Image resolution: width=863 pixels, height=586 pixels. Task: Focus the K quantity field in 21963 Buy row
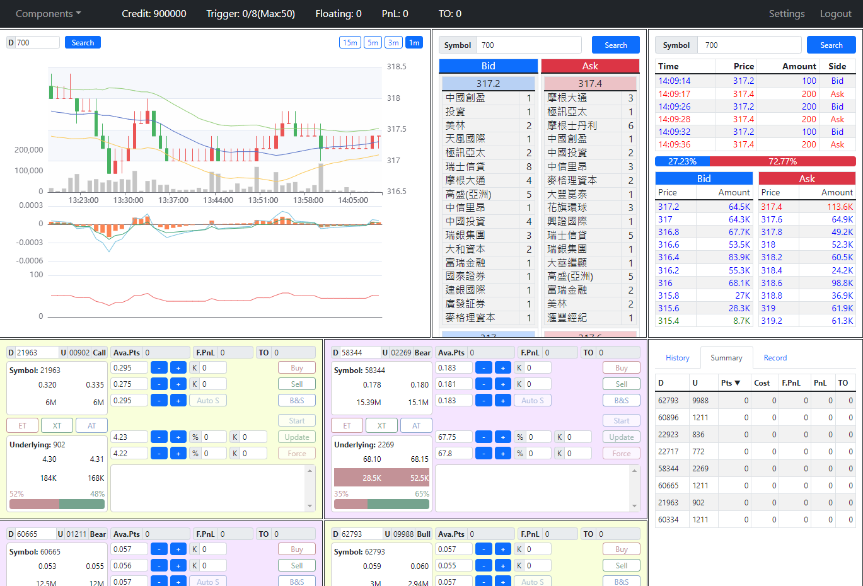click(x=213, y=368)
